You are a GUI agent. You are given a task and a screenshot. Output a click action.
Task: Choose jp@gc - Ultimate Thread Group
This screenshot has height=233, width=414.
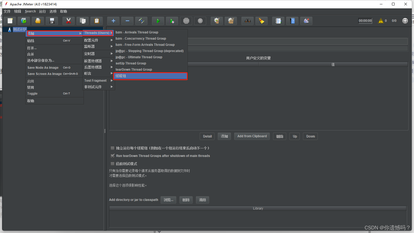[150, 57]
